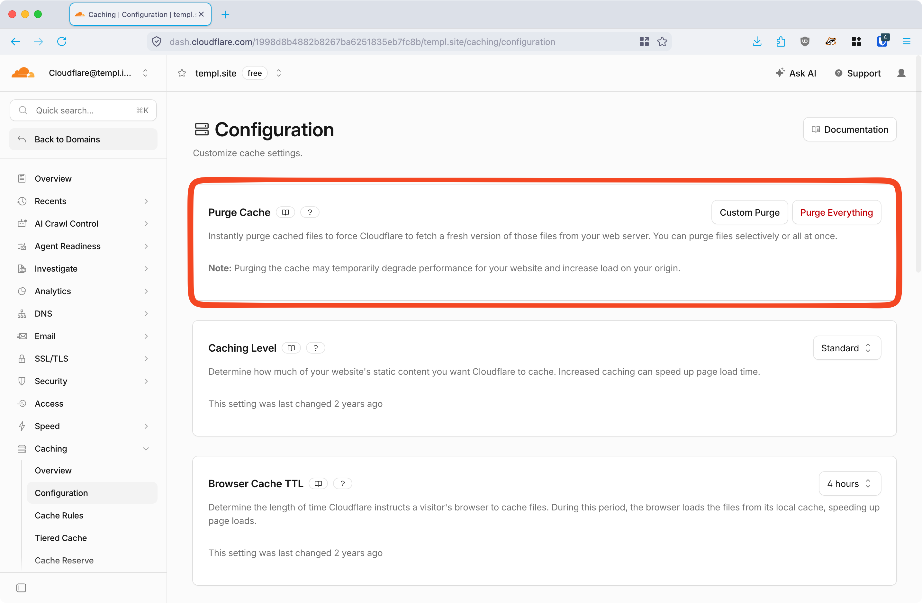Open the bird extension icon in toolbar
Image resolution: width=922 pixels, height=603 pixels.
click(831, 41)
